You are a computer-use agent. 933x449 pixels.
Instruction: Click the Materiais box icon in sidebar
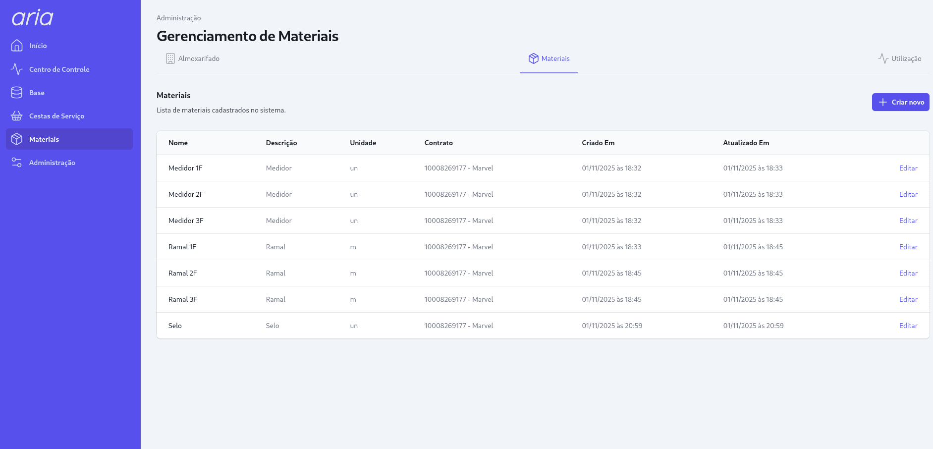(x=17, y=139)
